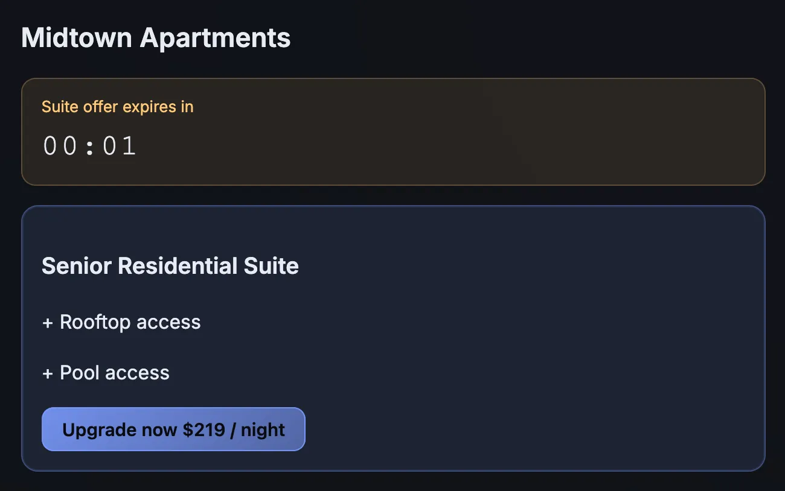Click the minutes digits of the timer
785x491 pixels.
(59, 145)
